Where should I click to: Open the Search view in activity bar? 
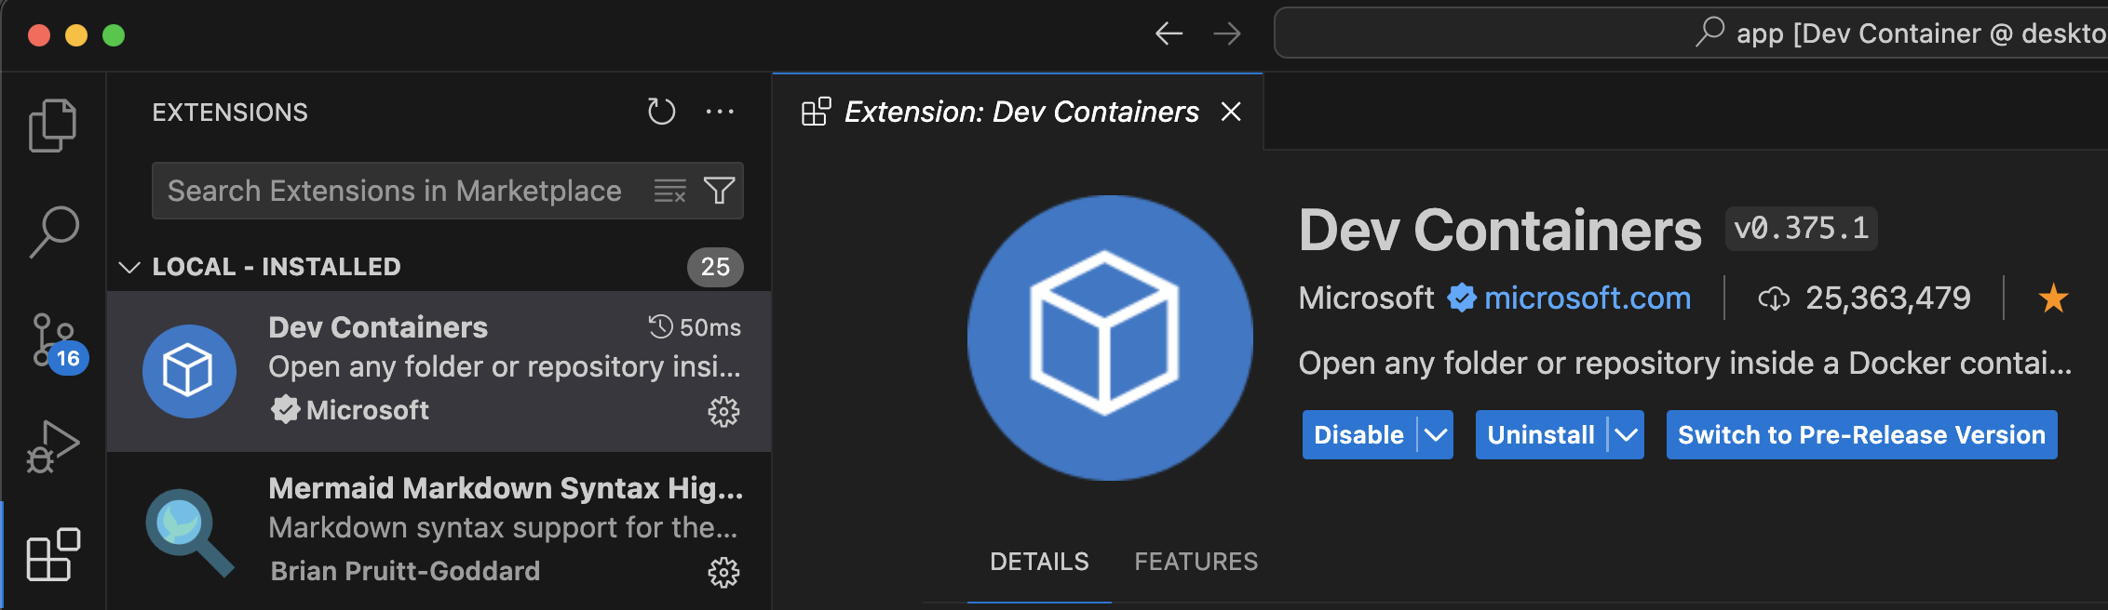click(x=53, y=232)
